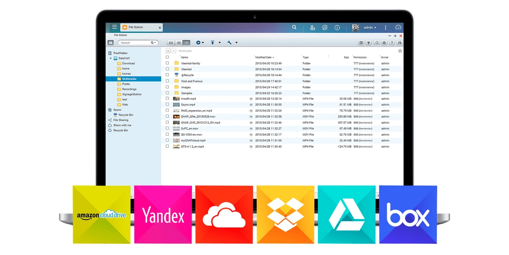
Task: Switch to list view mode
Action: tap(179, 43)
